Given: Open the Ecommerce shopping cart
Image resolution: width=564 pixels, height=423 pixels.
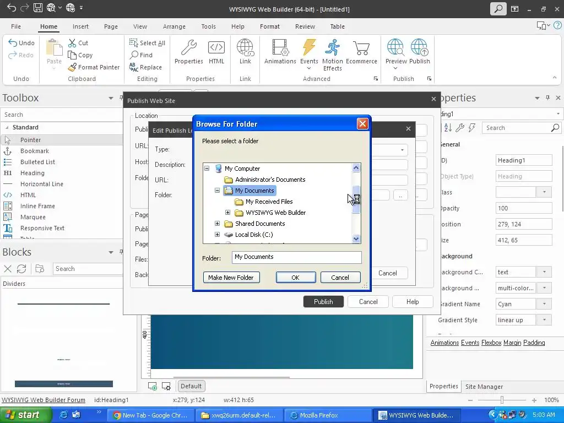Looking at the screenshot, I should [361, 48].
